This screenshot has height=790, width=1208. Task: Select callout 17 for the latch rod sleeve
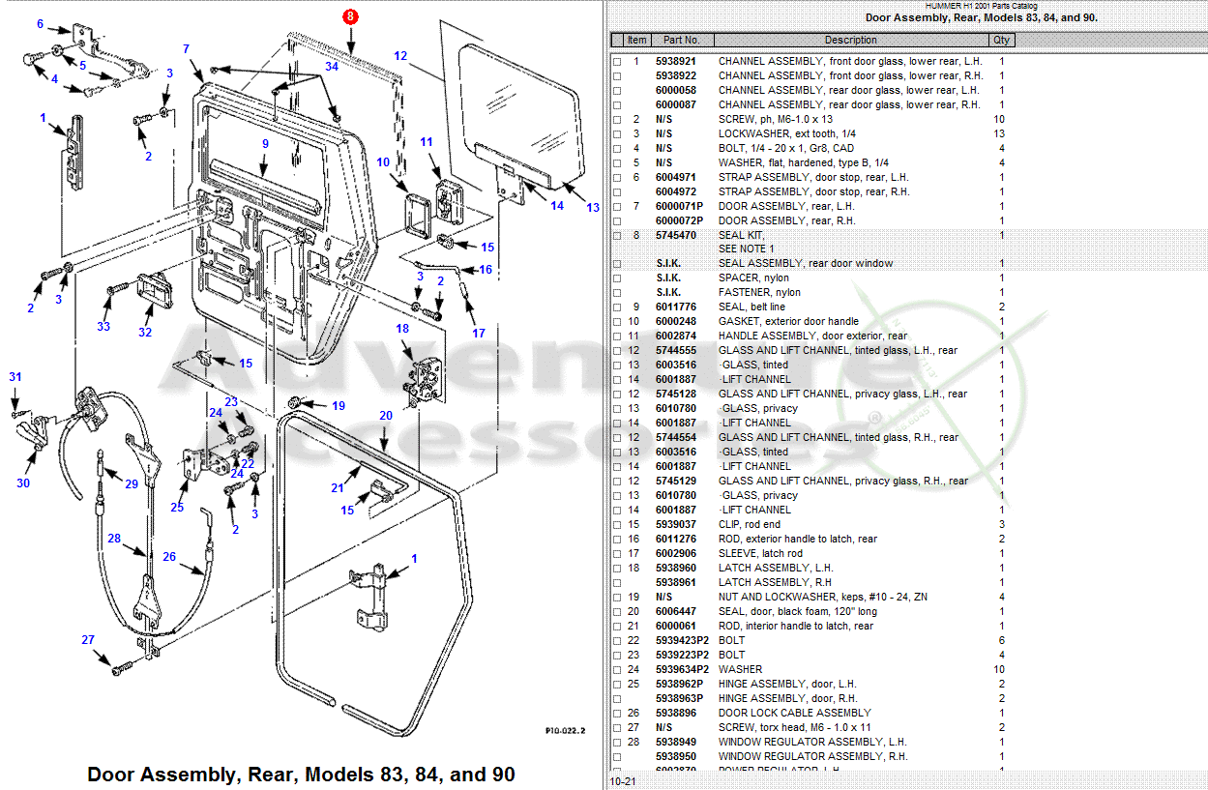(x=479, y=334)
